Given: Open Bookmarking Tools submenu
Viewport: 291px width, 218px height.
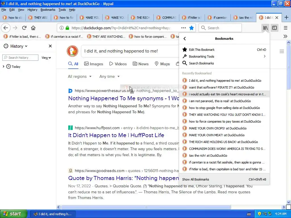Looking at the screenshot, I should [x=224, y=56].
